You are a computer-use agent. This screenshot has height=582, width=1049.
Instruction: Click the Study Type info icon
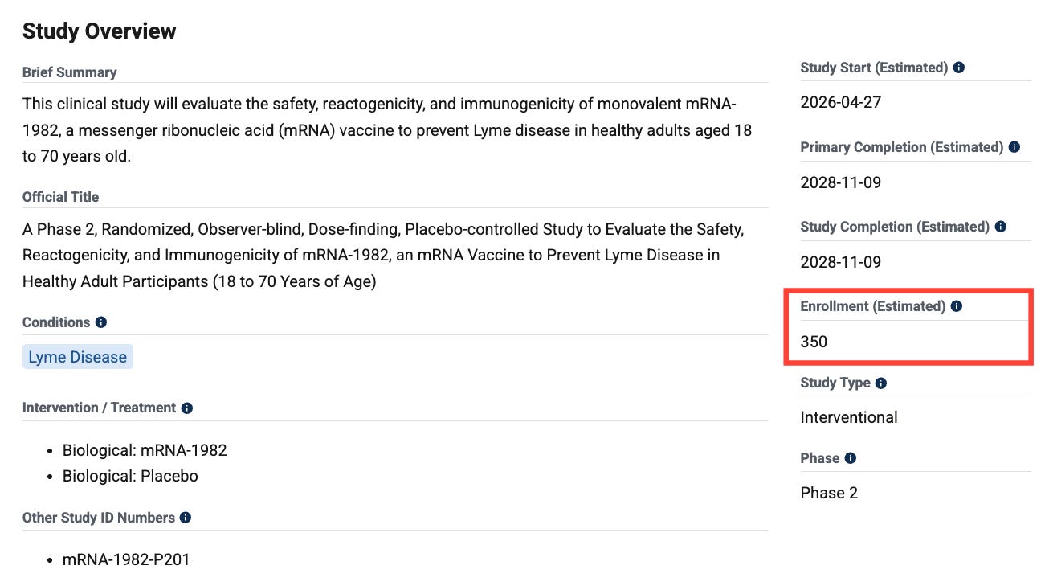tap(881, 383)
